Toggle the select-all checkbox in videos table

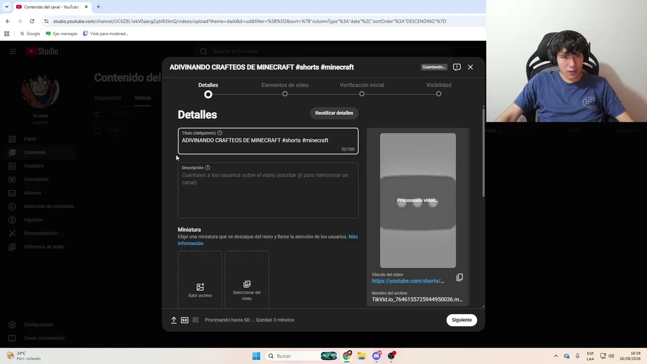click(x=97, y=131)
